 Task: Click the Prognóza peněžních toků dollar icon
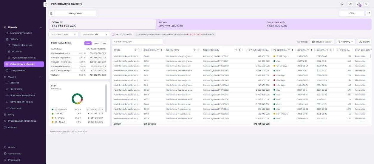click(5, 121)
